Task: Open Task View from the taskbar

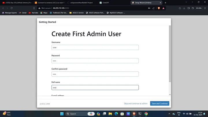Action: (104, 114)
